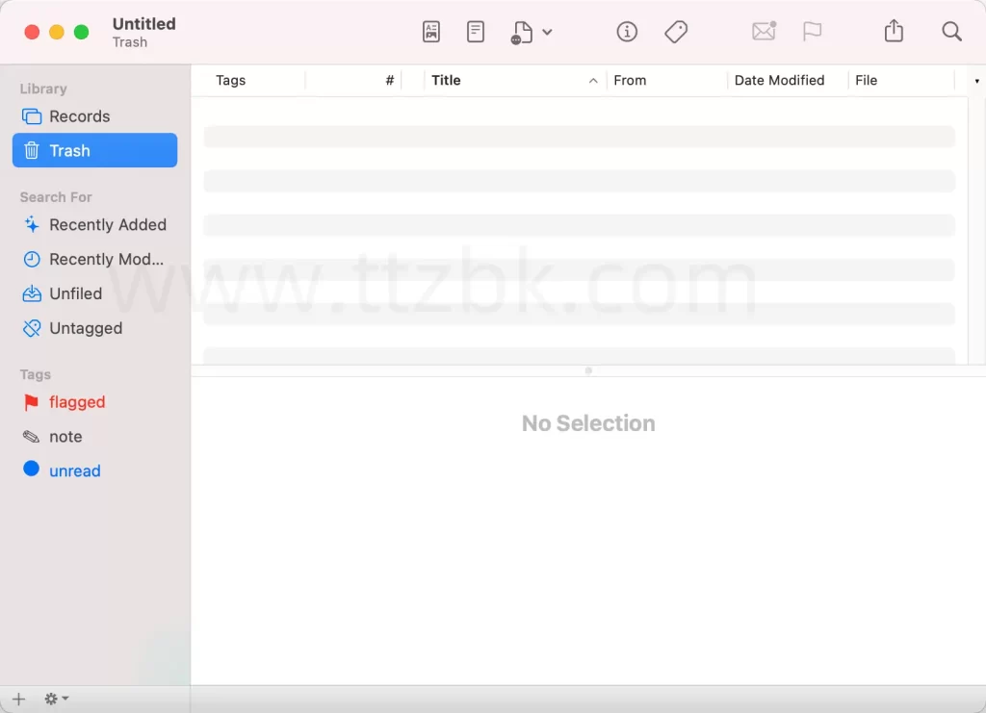Click the plus button to add source
Screen dimensions: 986x713
[18, 699]
